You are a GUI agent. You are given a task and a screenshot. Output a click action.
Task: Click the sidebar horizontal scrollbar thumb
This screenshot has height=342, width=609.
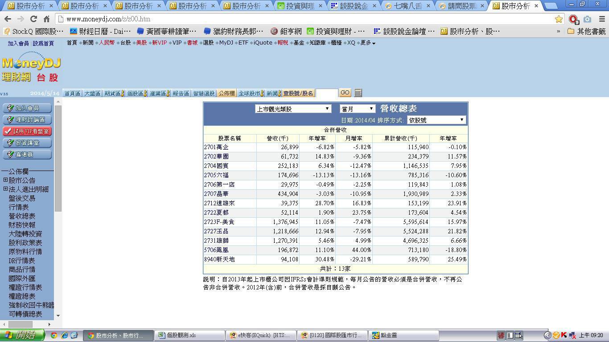coord(20,324)
